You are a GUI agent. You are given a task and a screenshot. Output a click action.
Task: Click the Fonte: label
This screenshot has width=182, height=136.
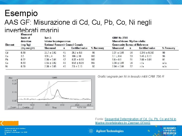(100, 119)
